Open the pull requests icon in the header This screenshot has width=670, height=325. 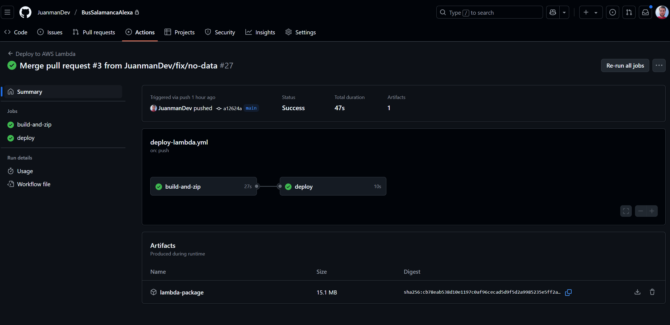tap(629, 12)
